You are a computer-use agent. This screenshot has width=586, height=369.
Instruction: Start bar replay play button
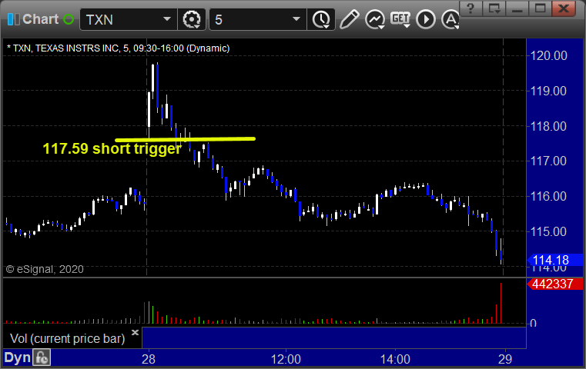click(x=426, y=19)
